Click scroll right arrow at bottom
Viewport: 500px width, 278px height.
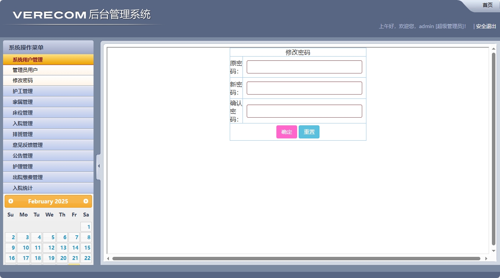pyautogui.click(x=486, y=258)
